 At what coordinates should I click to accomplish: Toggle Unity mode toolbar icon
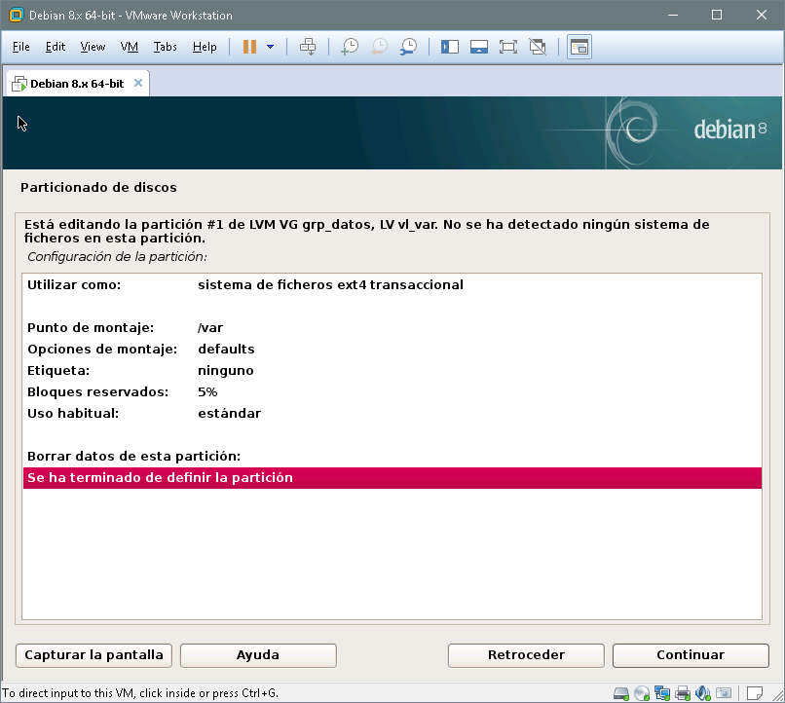tap(537, 47)
